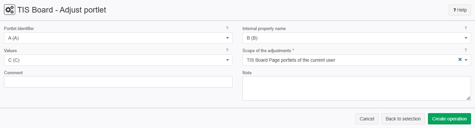Grab the Note textarea resize handle
The height and width of the screenshot is (128, 475).
point(468,98)
